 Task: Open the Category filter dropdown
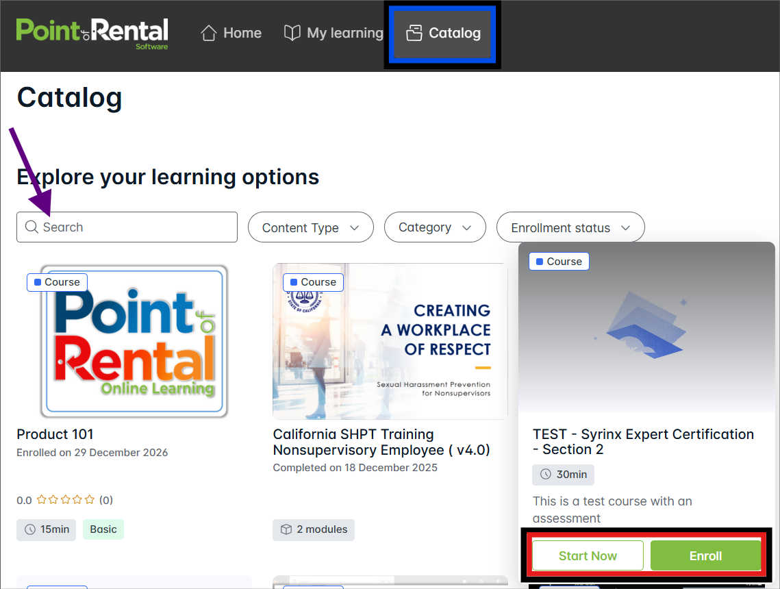(434, 227)
